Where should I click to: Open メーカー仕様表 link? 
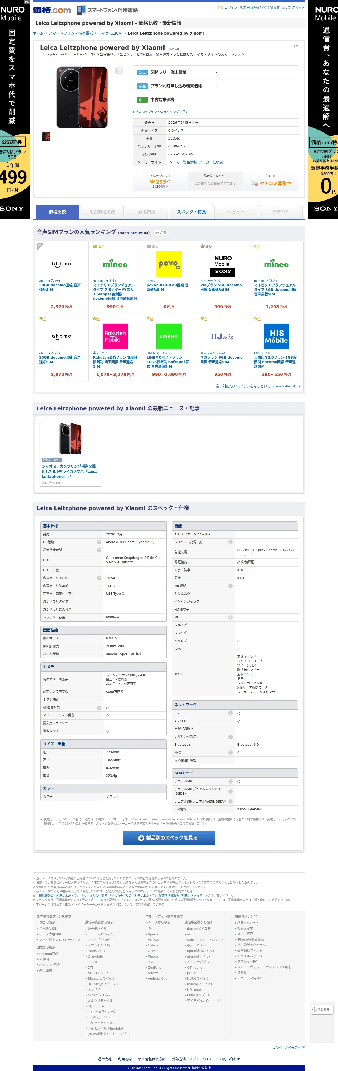point(211,162)
